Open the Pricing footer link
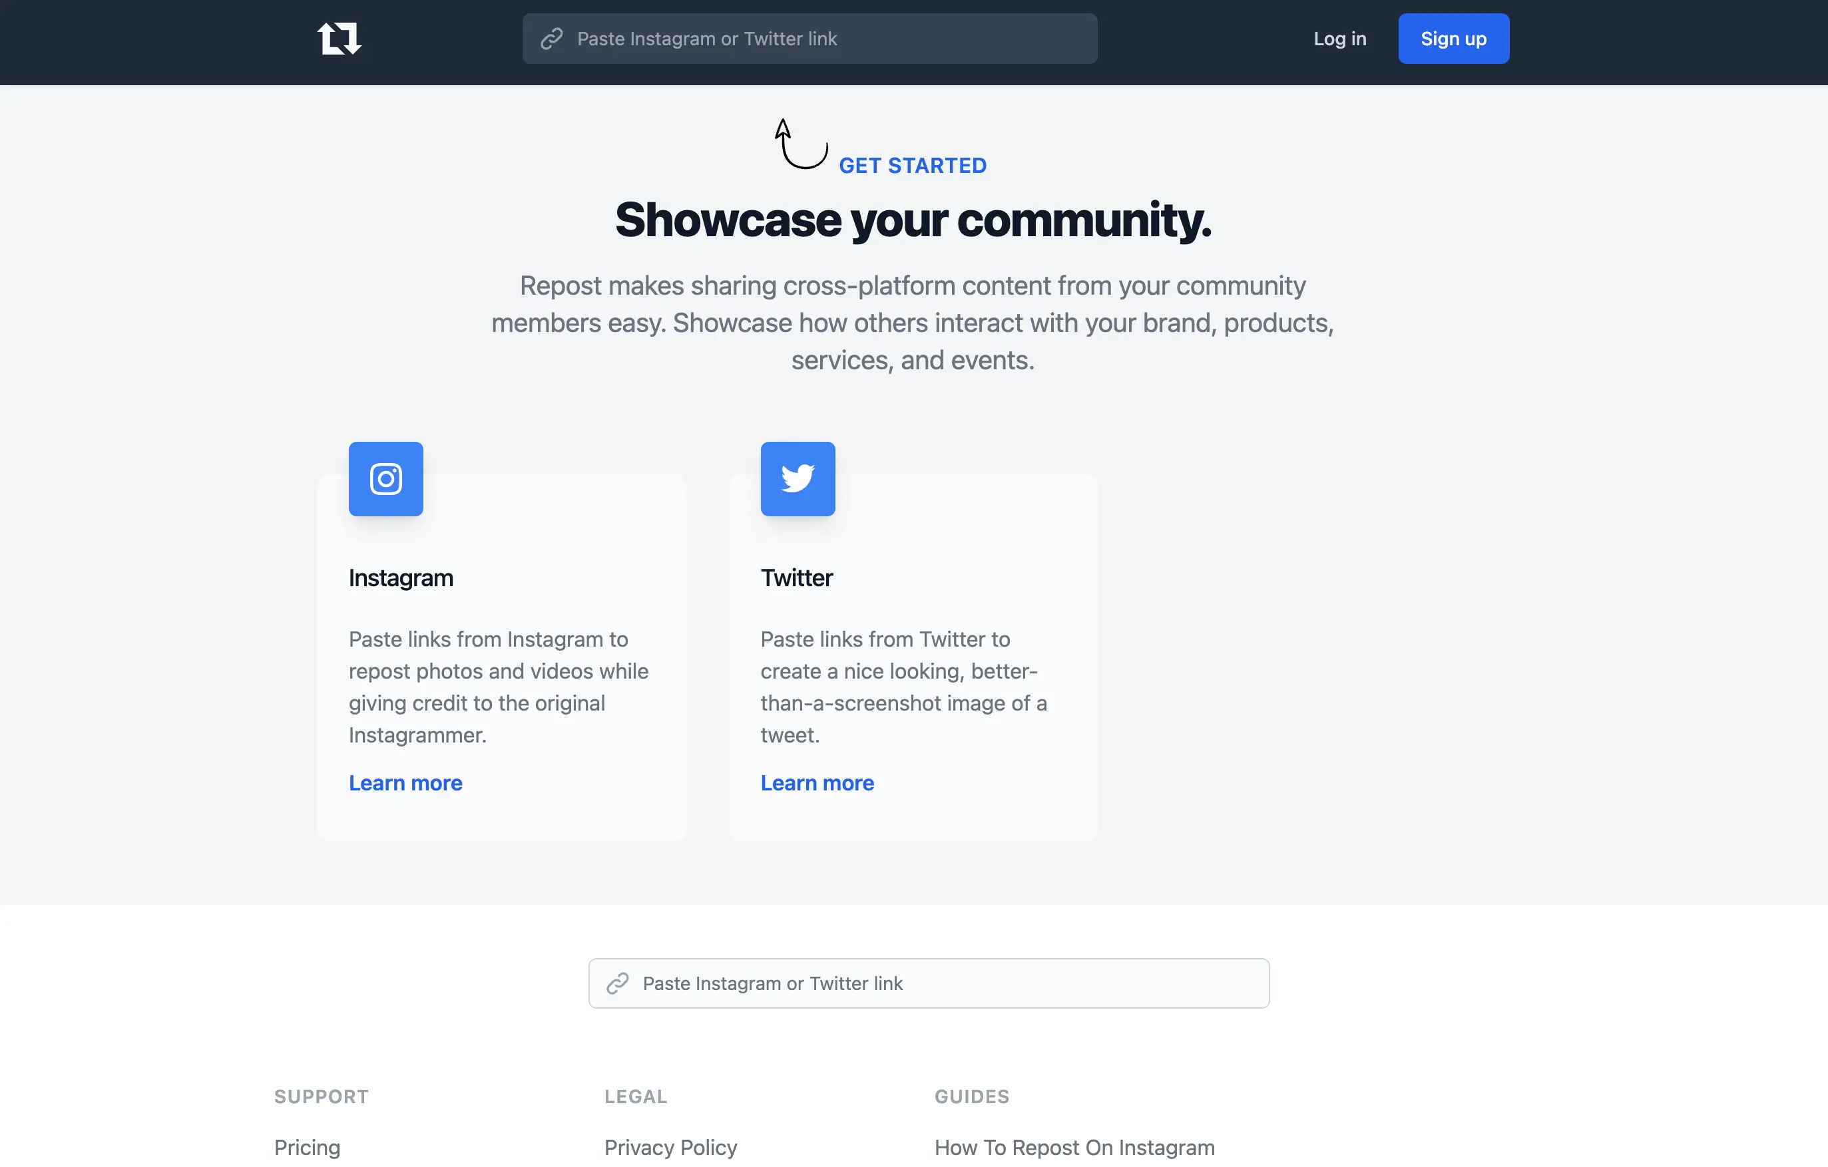 307,1147
